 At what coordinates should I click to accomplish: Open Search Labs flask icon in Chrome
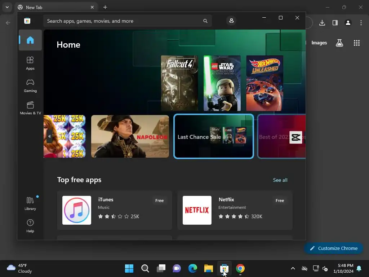pos(339,43)
